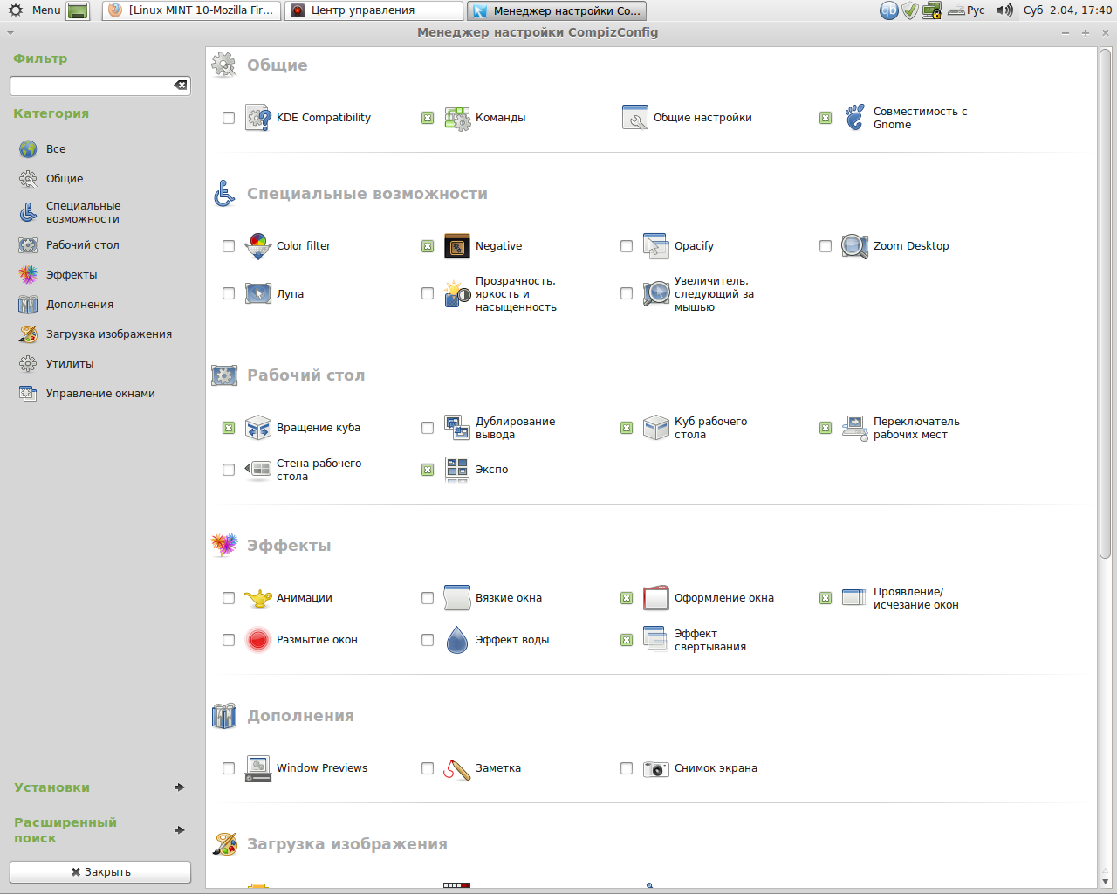Click the Color filter plugin icon

258,246
